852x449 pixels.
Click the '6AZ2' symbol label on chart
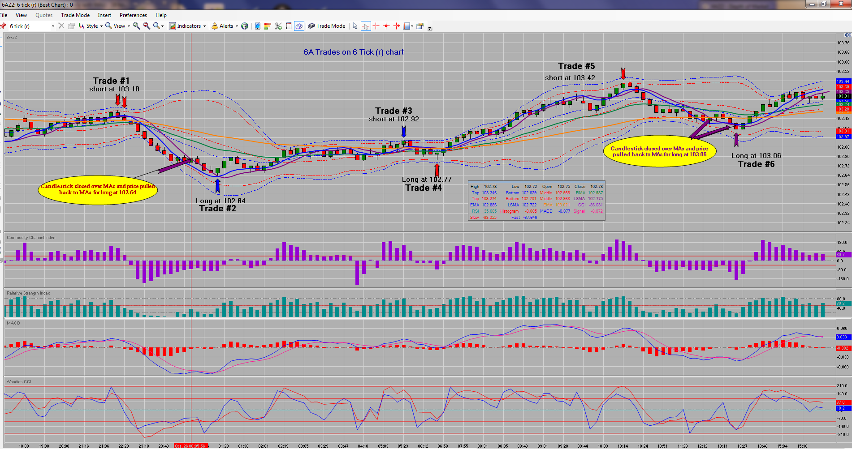click(x=12, y=38)
